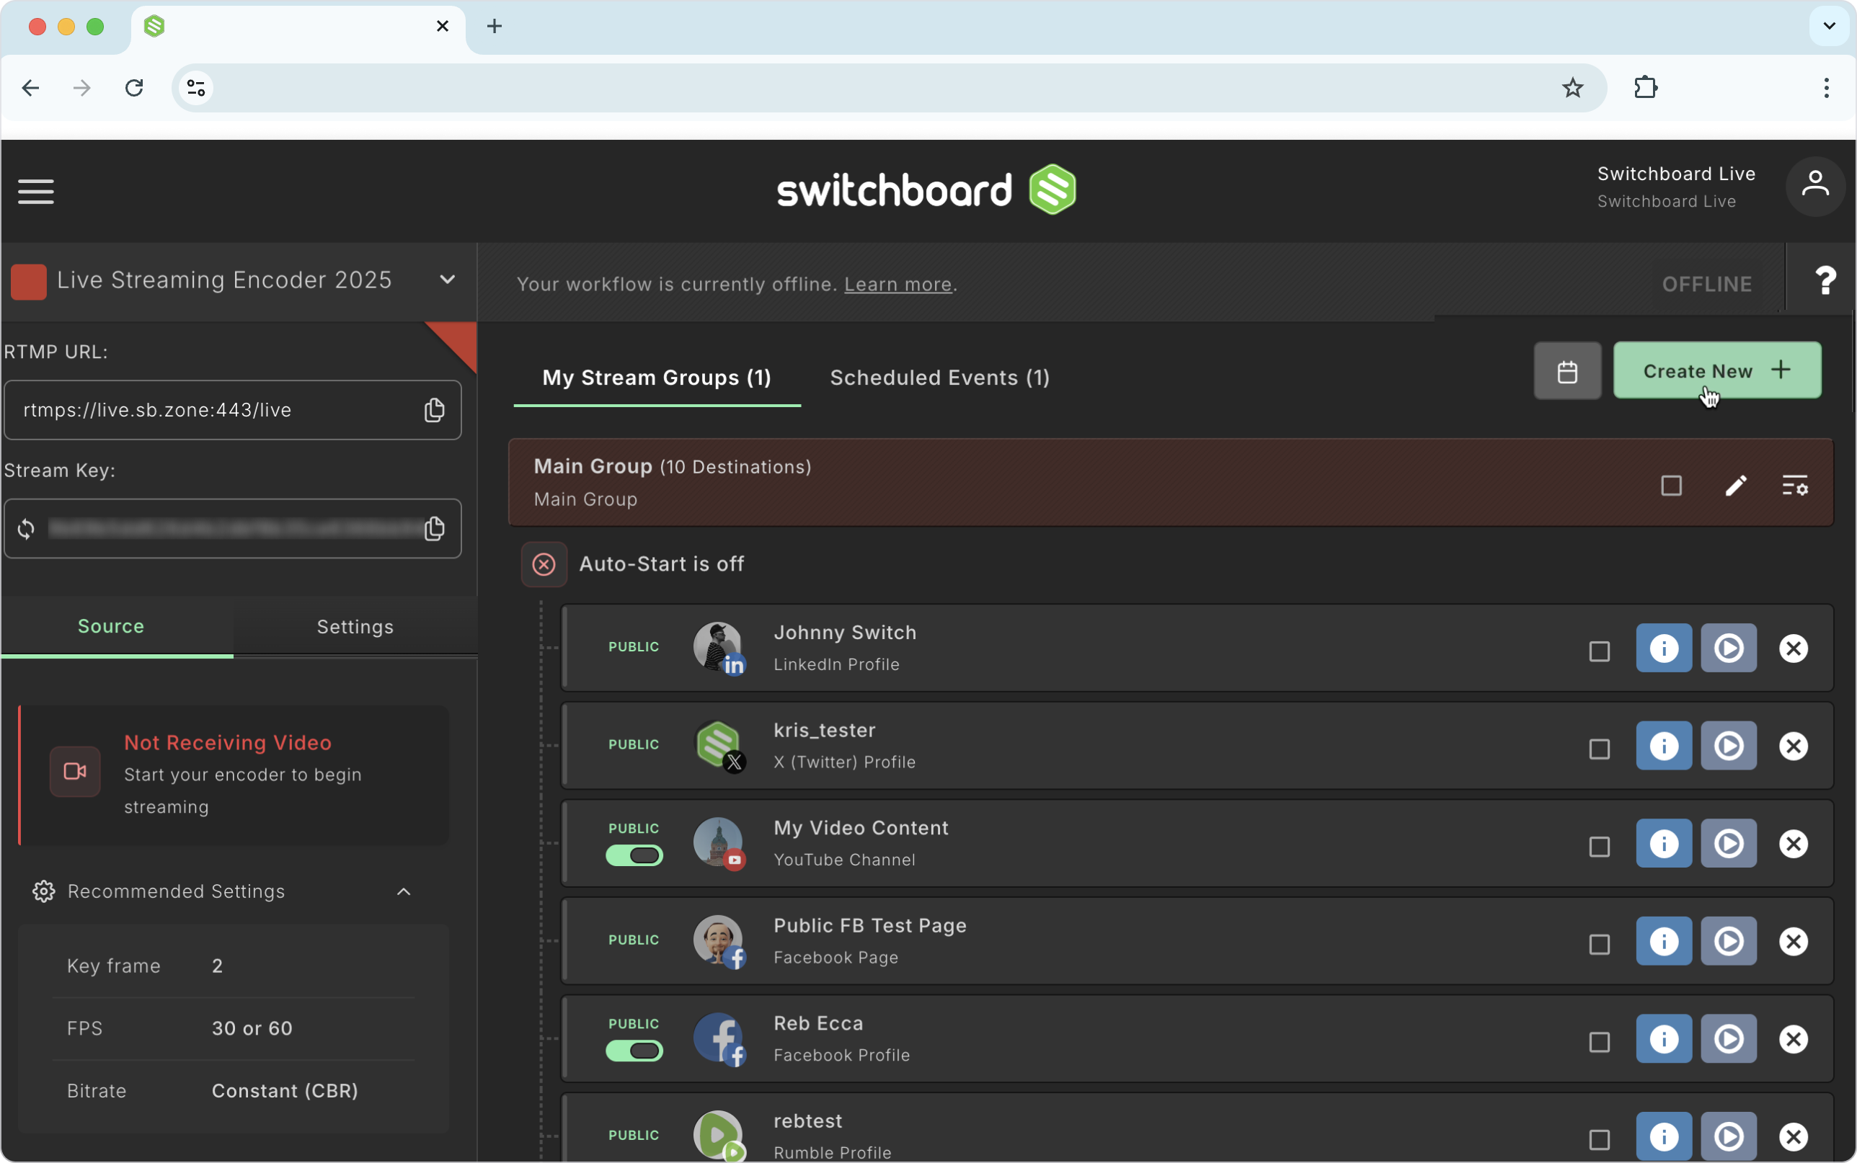Collapse the Recommended Settings section

[x=403, y=892]
